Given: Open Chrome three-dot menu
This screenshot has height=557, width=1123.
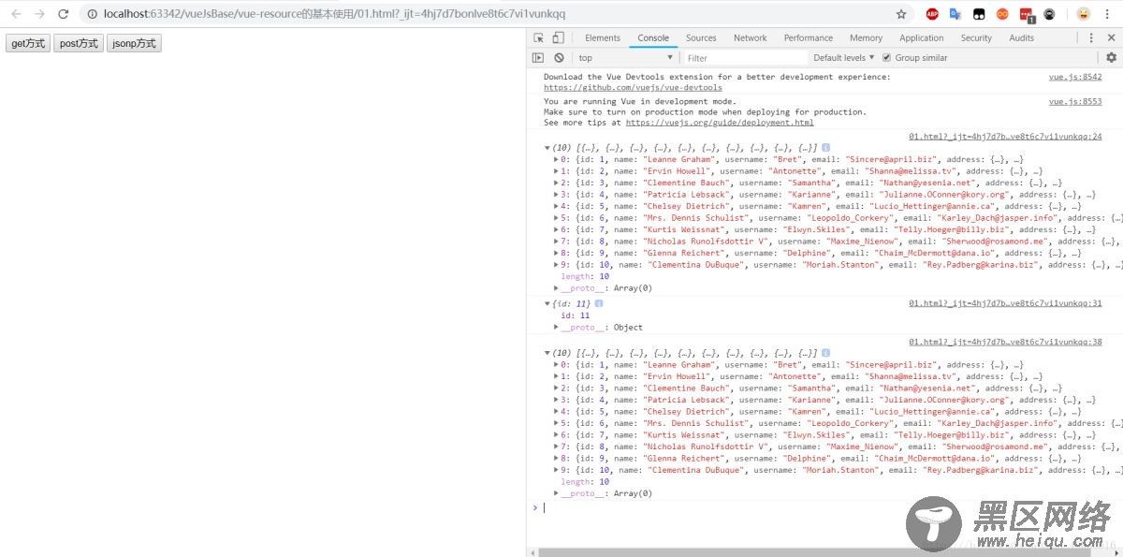Looking at the screenshot, I should click(x=1108, y=14).
